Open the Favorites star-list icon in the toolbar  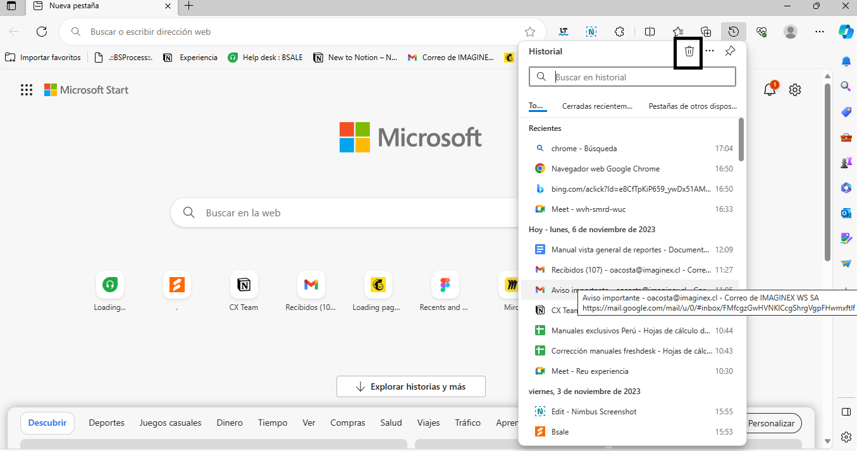coord(678,32)
